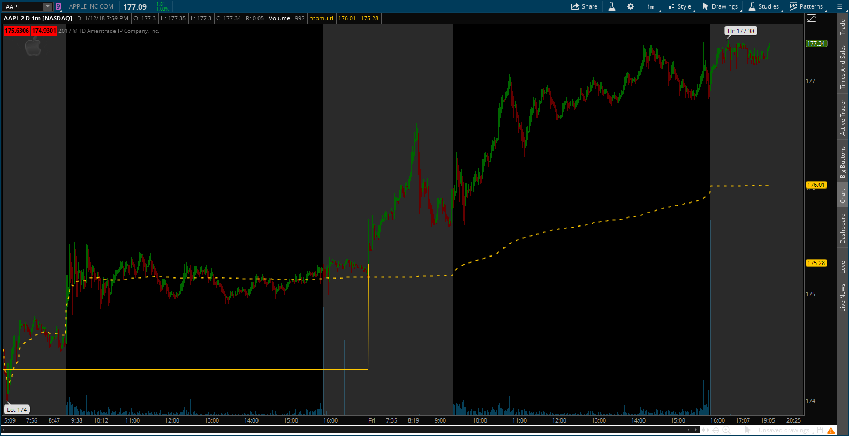The width and height of the screenshot is (849, 436).
Task: Switch to the Trade side tab
Action: coord(843,27)
